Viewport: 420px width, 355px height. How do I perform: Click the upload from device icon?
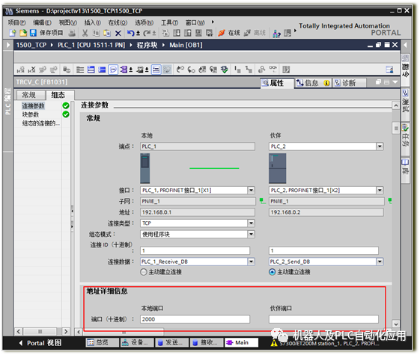click(x=188, y=33)
